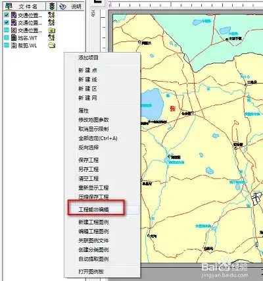Click the locked-folder status icon of the unchecked 交通位置 row
Viewport: 263px width, 281px height.
51,30
